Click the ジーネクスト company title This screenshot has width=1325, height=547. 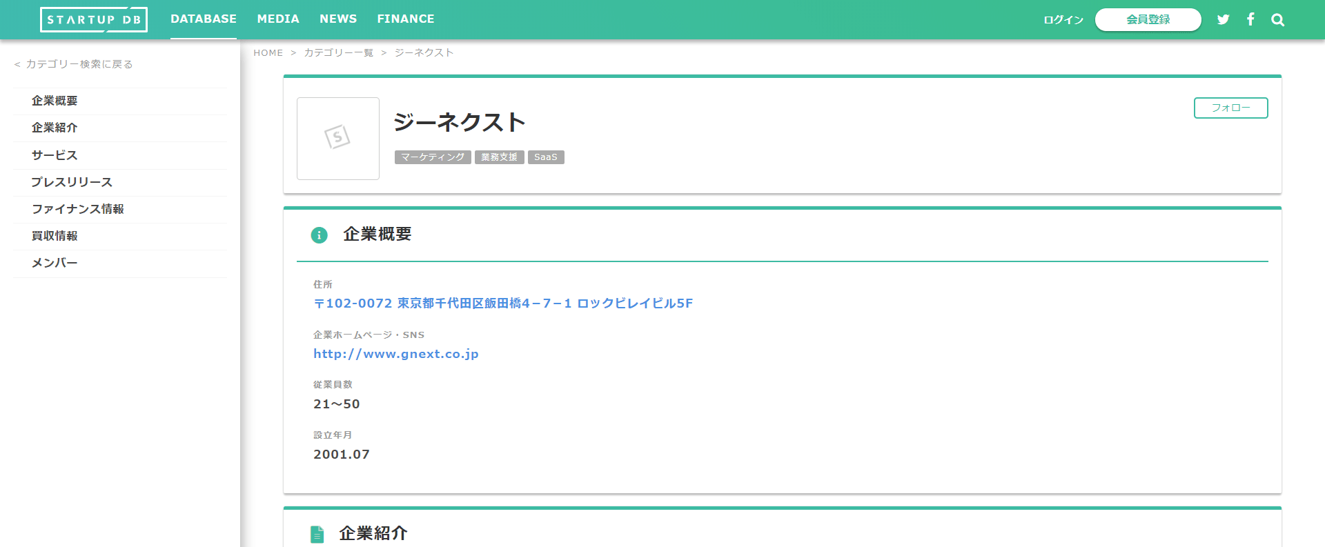click(460, 122)
